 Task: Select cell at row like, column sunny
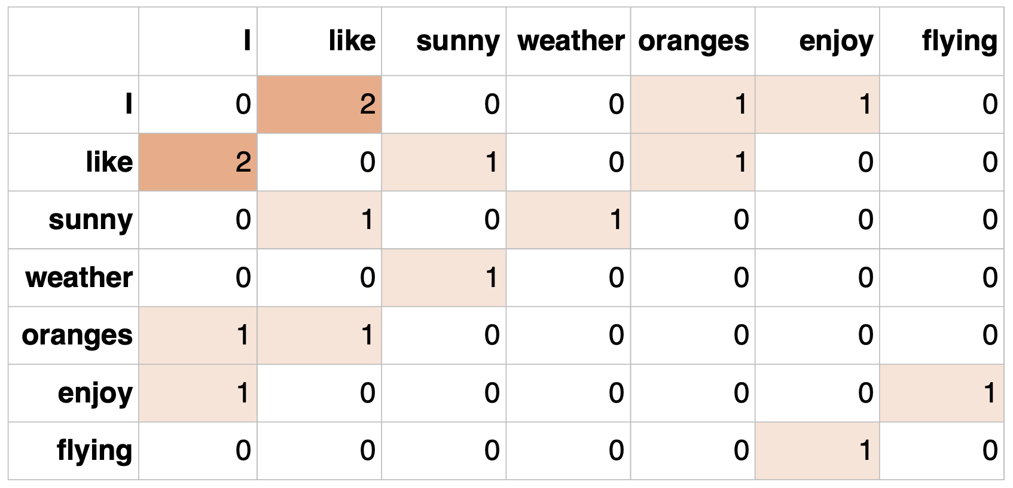444,162
